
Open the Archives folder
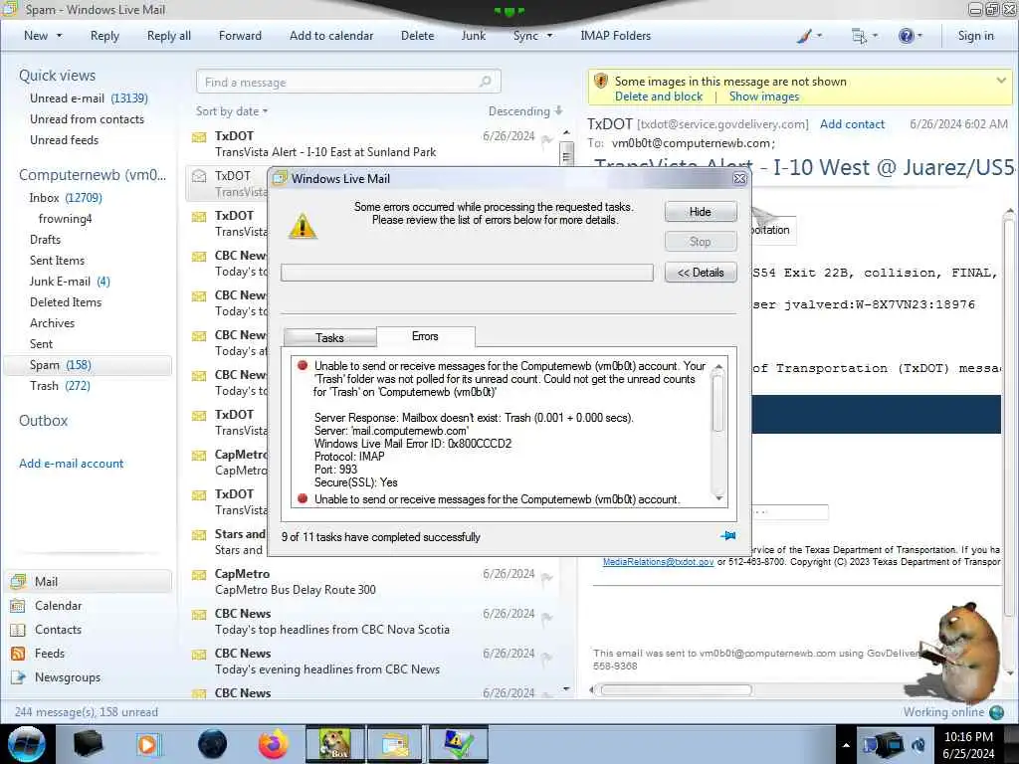52,323
